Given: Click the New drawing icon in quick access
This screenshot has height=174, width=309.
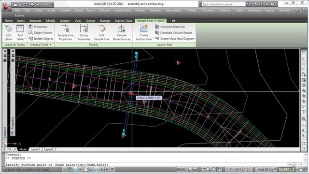Looking at the screenshot, I should click(x=15, y=4).
